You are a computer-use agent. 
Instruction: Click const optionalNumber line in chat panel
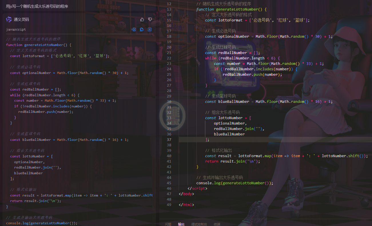69,73
